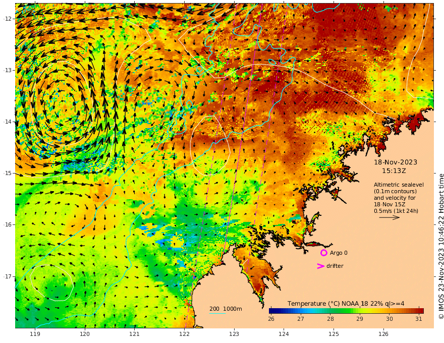Click the IMOS copyright timestamp text
Screen dimensions: 444x343
click(x=441, y=246)
